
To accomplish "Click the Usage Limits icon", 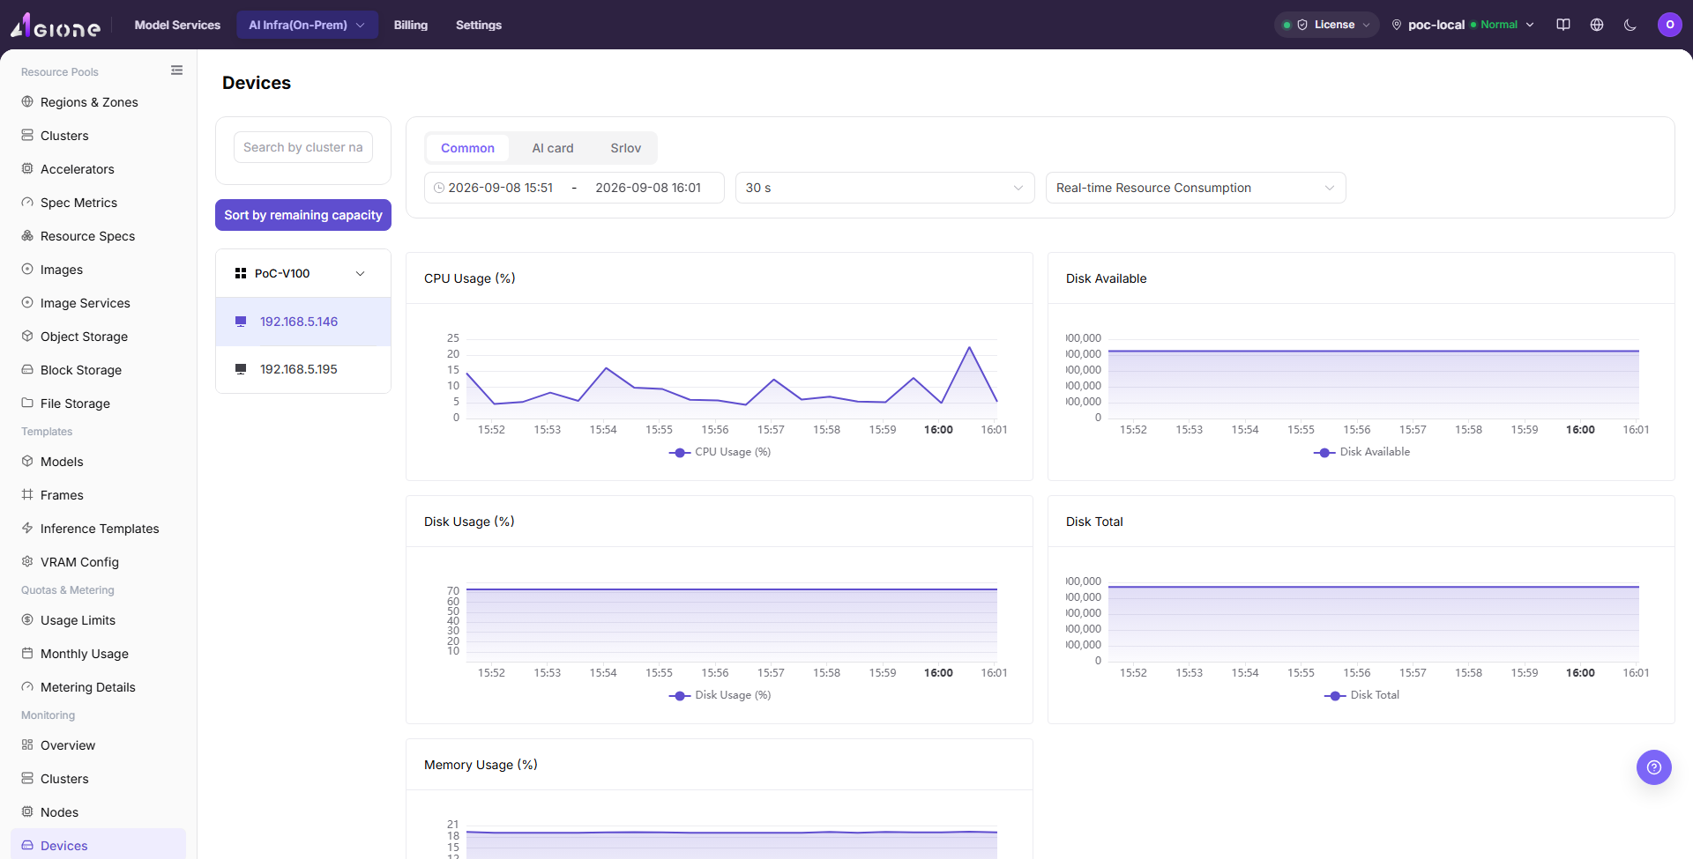I will click(x=27, y=620).
